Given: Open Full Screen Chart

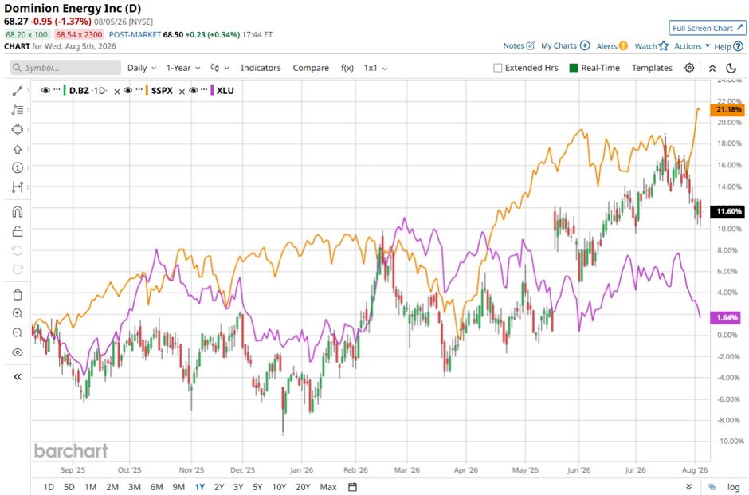Looking at the screenshot, I should pyautogui.click(x=708, y=28).
